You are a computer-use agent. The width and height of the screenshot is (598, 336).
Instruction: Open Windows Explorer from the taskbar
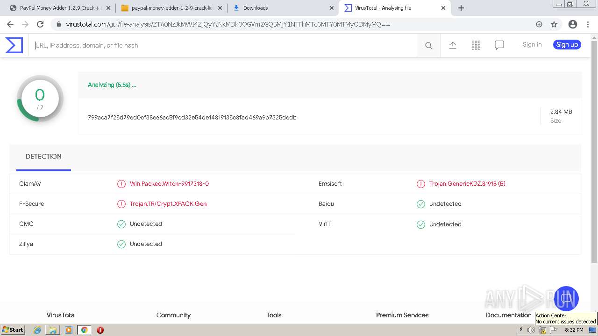[53, 330]
